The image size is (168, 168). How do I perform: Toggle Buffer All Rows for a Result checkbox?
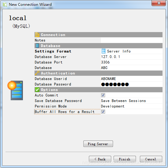click(103, 111)
